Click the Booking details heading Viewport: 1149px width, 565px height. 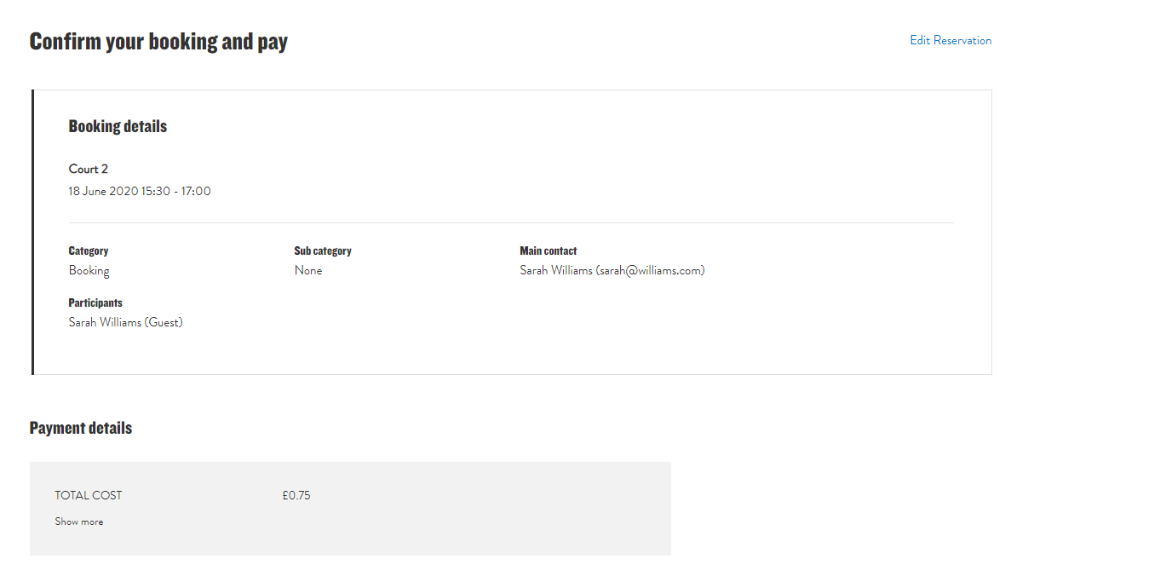[x=118, y=126]
